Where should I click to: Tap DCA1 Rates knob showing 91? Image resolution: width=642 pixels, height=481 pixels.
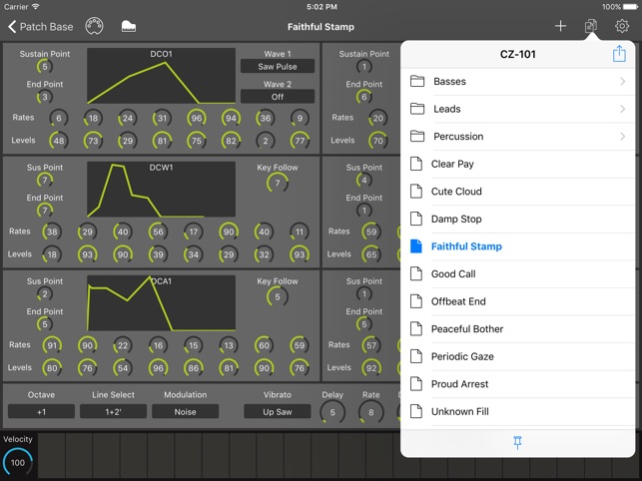[52, 345]
